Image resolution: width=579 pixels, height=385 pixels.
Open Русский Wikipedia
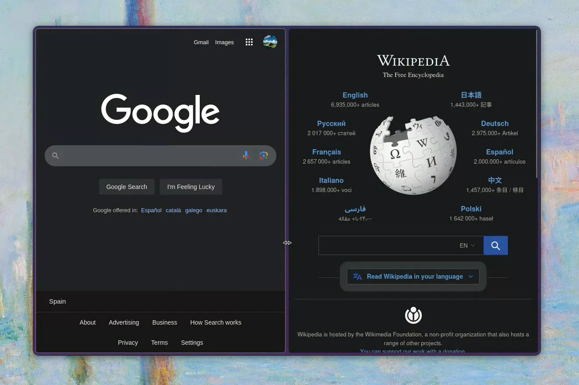click(332, 123)
